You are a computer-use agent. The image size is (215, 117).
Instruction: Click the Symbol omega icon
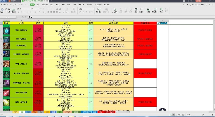pyautogui.click(x=166, y=9)
